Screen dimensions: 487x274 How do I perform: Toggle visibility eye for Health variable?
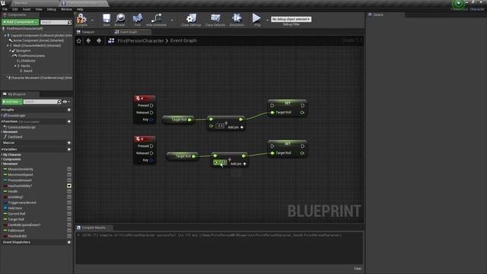point(69,191)
